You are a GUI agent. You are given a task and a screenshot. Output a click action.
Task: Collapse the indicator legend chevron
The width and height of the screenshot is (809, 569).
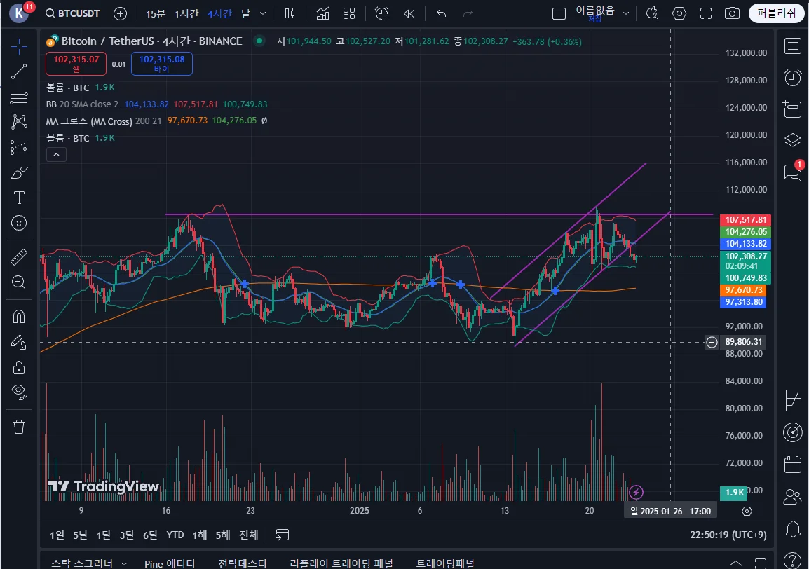point(56,154)
